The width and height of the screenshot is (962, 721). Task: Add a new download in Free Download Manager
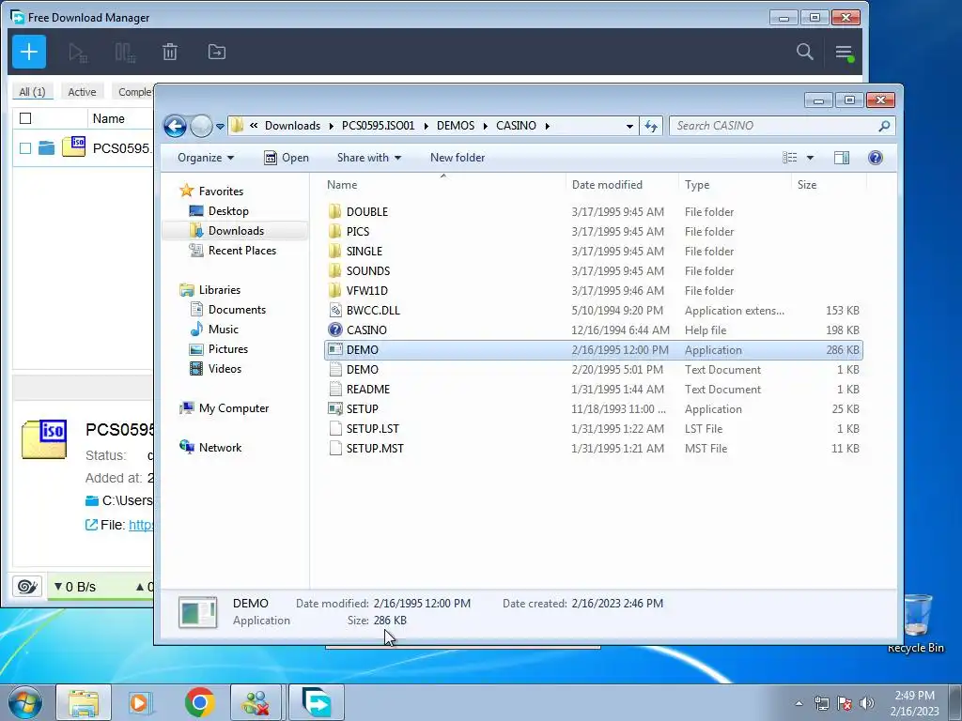click(x=29, y=52)
